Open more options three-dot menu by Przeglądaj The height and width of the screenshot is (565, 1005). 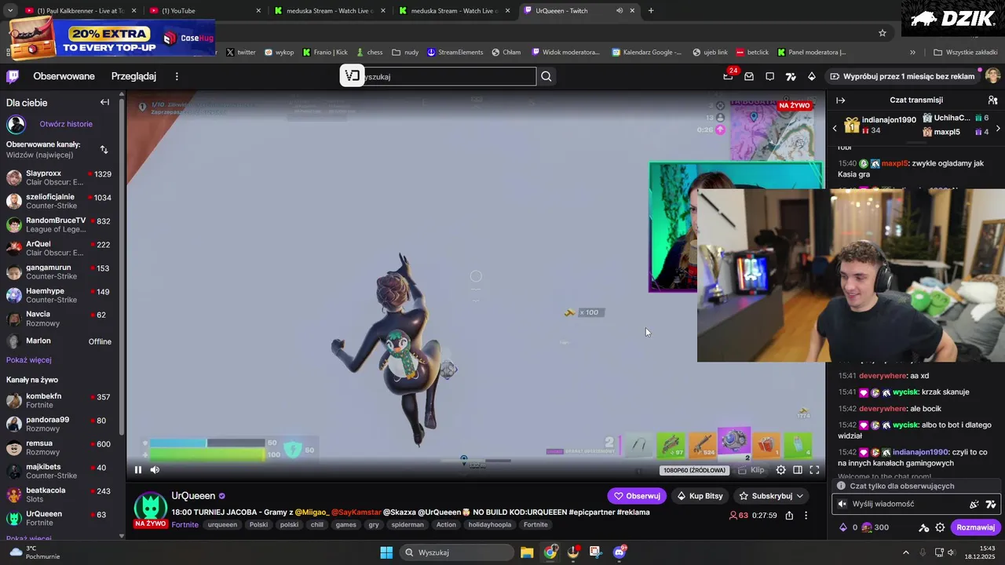177,76
